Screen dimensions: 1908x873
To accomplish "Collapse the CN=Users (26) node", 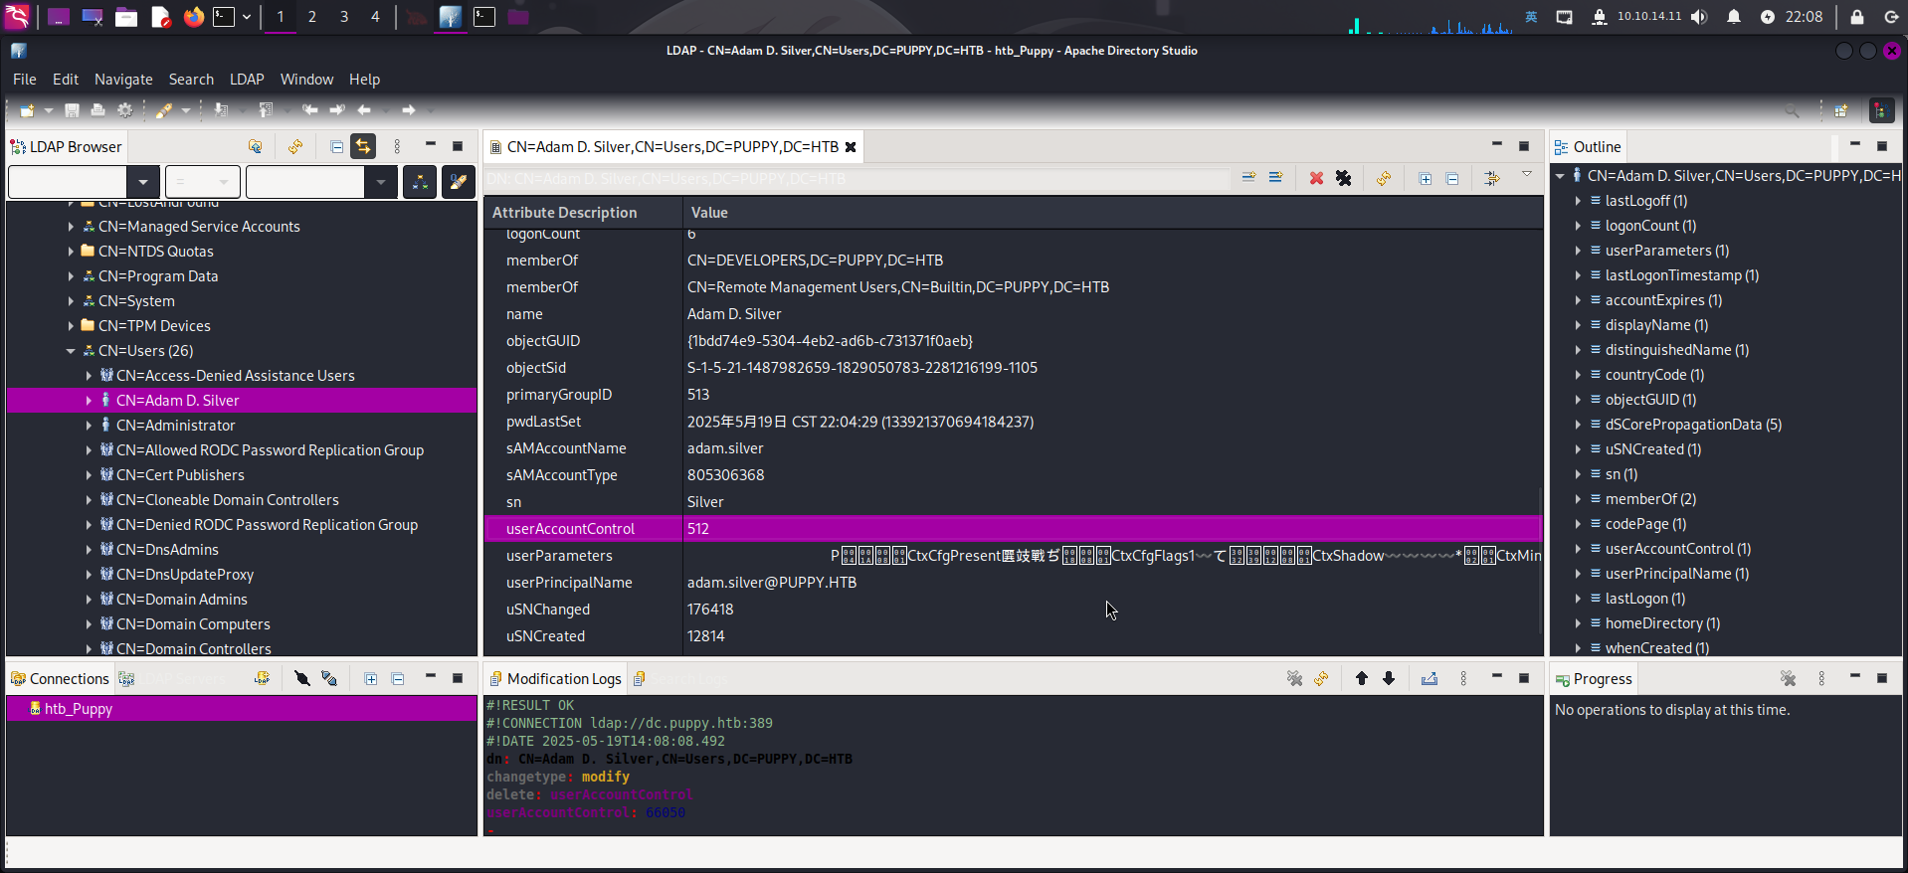I will [71, 351].
